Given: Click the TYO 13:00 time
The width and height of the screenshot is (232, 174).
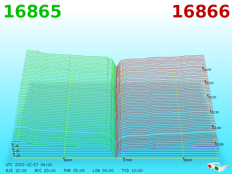Looking at the screenshot, I should (x=132, y=171).
